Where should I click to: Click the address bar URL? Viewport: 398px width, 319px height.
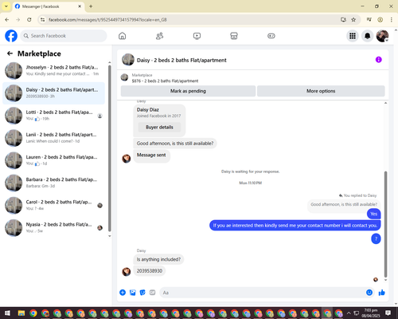click(107, 20)
